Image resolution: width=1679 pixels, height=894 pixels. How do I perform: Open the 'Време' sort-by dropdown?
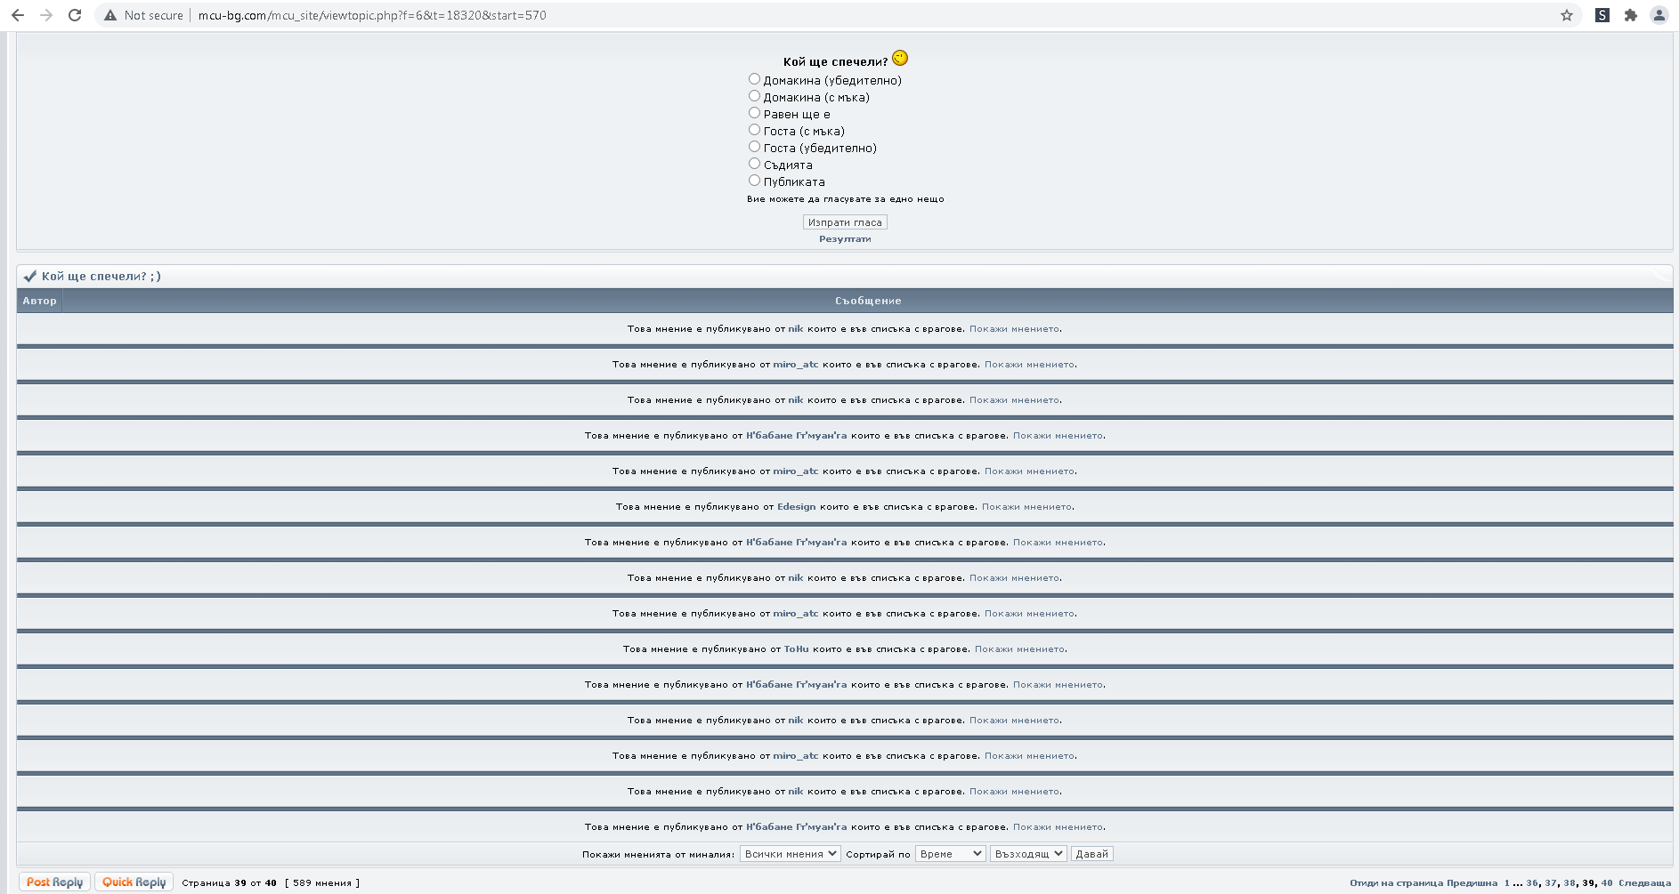pos(950,854)
